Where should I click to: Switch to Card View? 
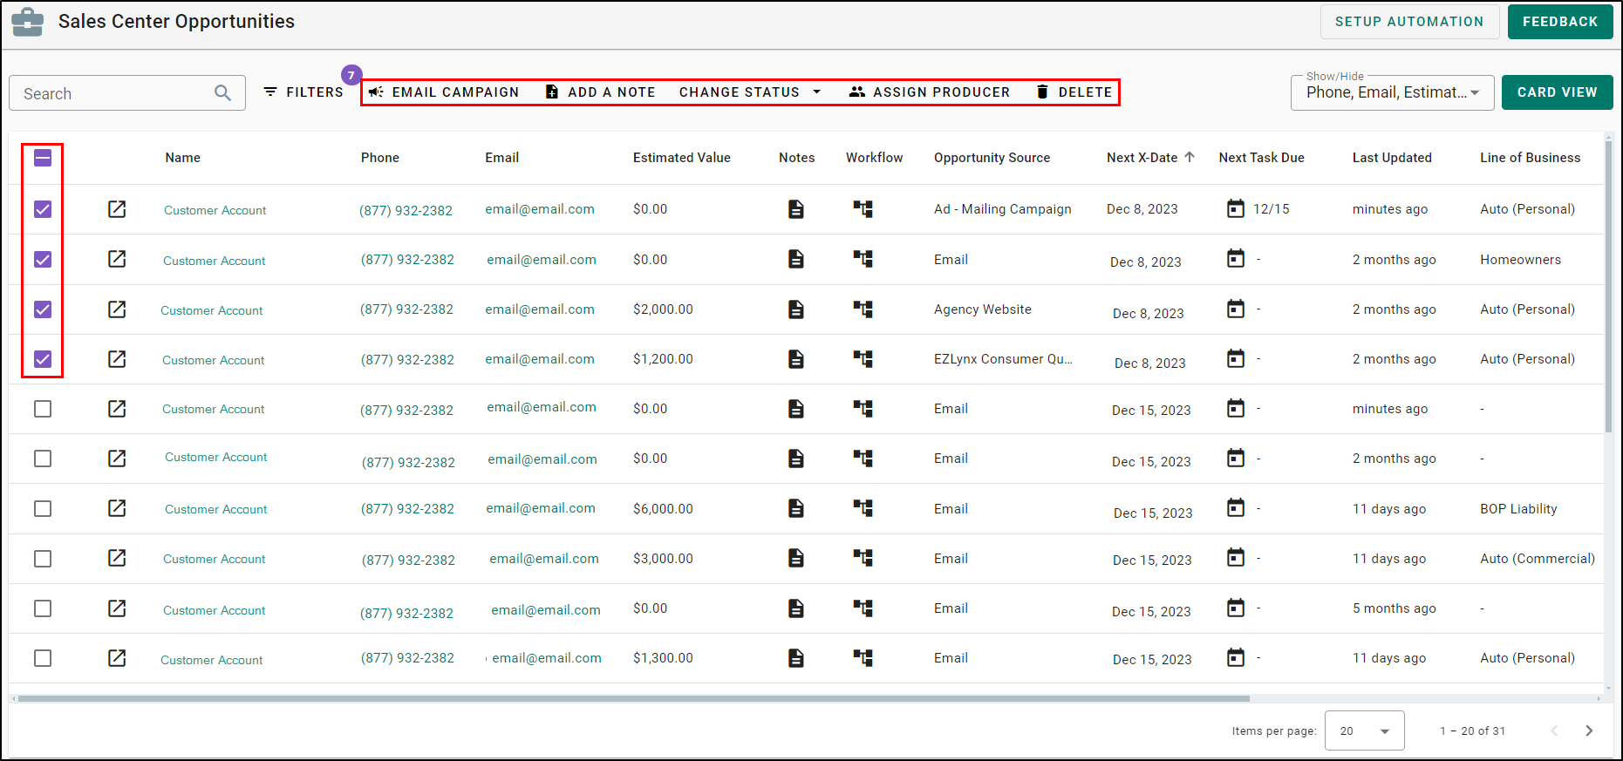pyautogui.click(x=1557, y=92)
